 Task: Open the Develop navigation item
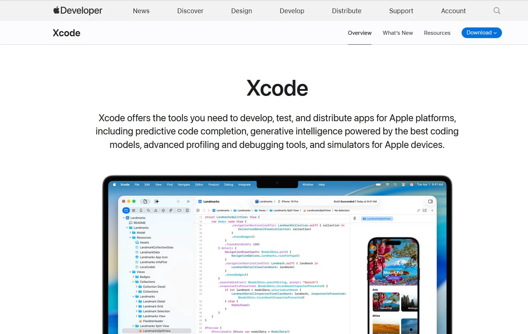tap(292, 11)
